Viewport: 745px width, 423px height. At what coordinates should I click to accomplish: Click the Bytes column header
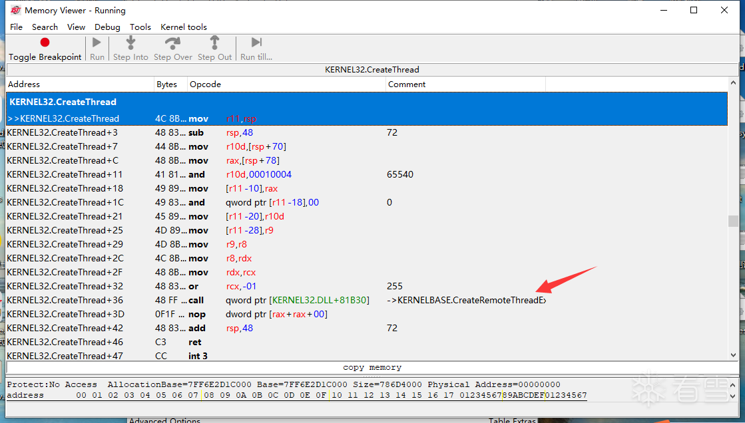171,84
